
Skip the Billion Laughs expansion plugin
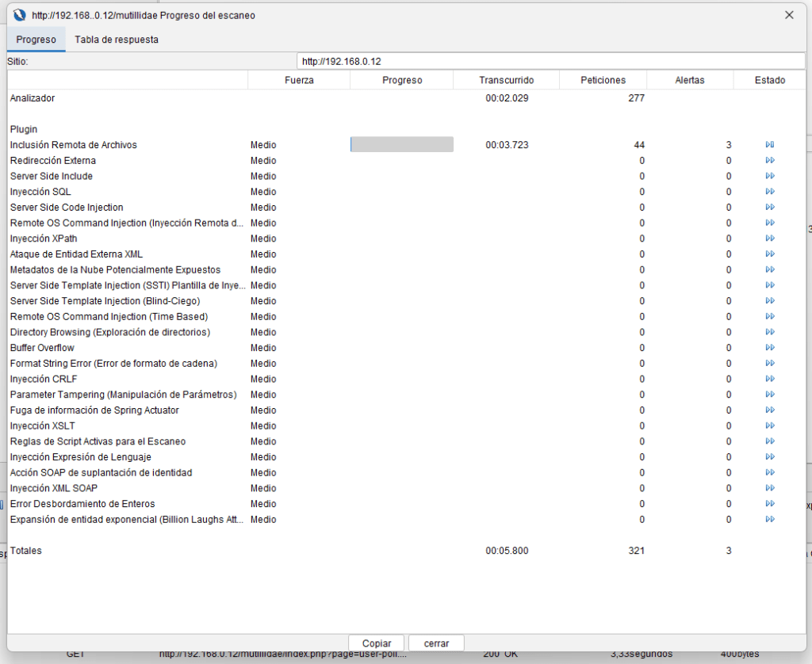(x=769, y=519)
